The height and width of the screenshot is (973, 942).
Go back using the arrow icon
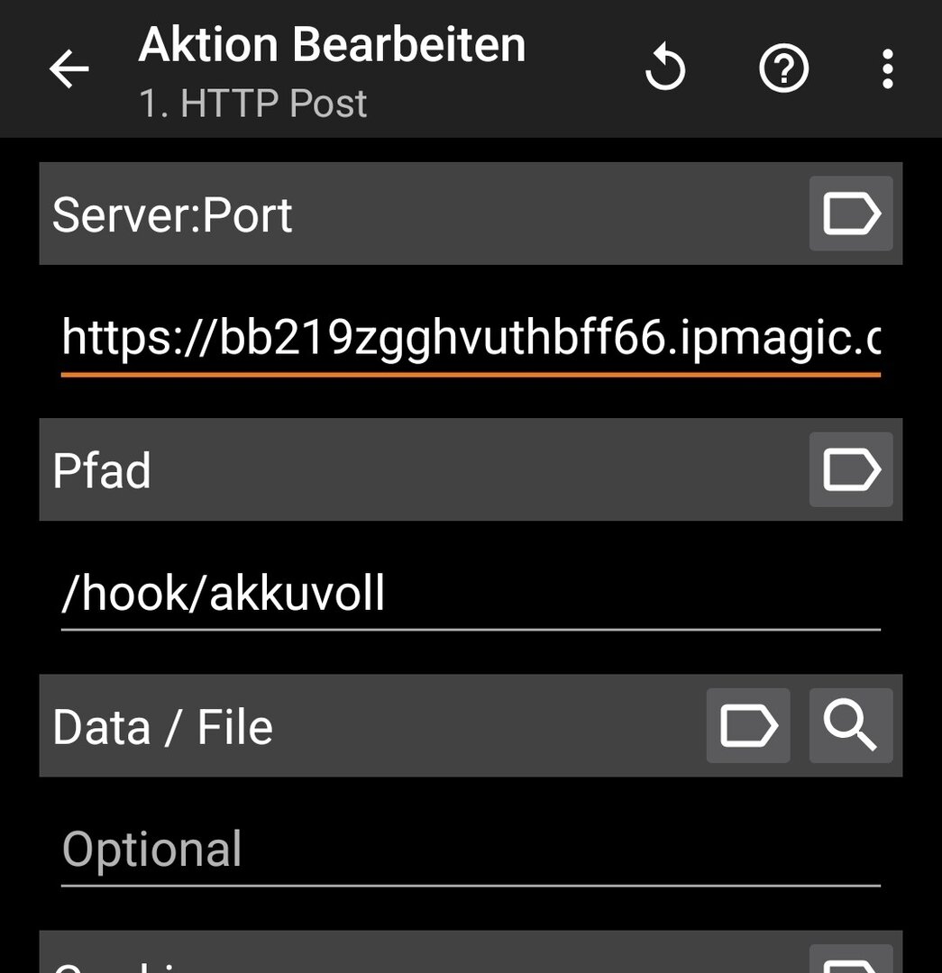[x=69, y=69]
